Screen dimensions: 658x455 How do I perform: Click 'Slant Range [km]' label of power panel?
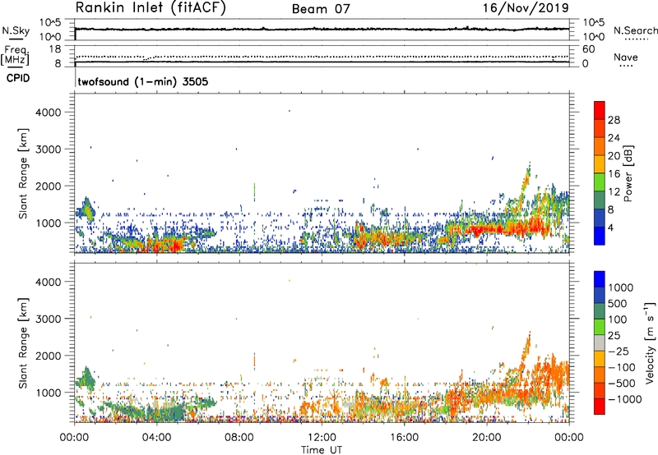coord(23,173)
